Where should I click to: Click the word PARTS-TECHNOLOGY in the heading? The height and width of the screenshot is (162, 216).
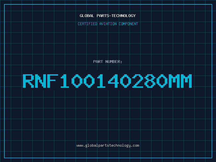[115, 16]
